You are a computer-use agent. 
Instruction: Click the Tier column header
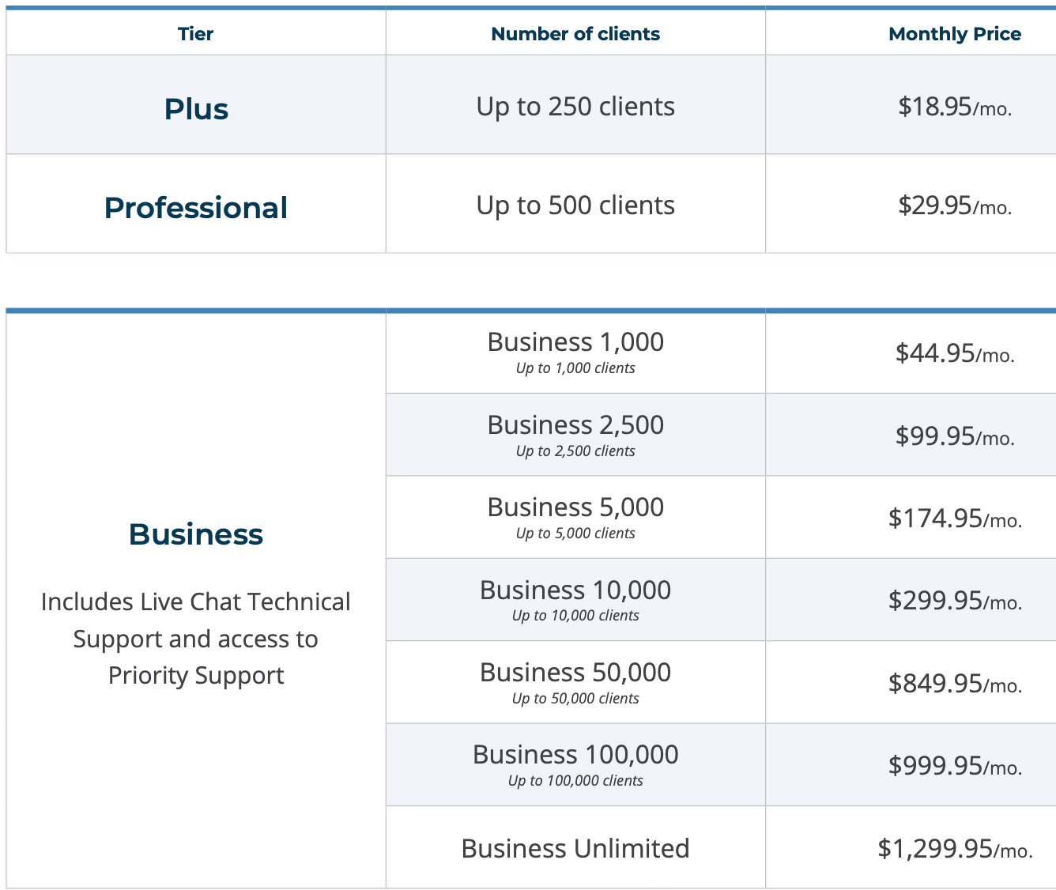(x=195, y=34)
